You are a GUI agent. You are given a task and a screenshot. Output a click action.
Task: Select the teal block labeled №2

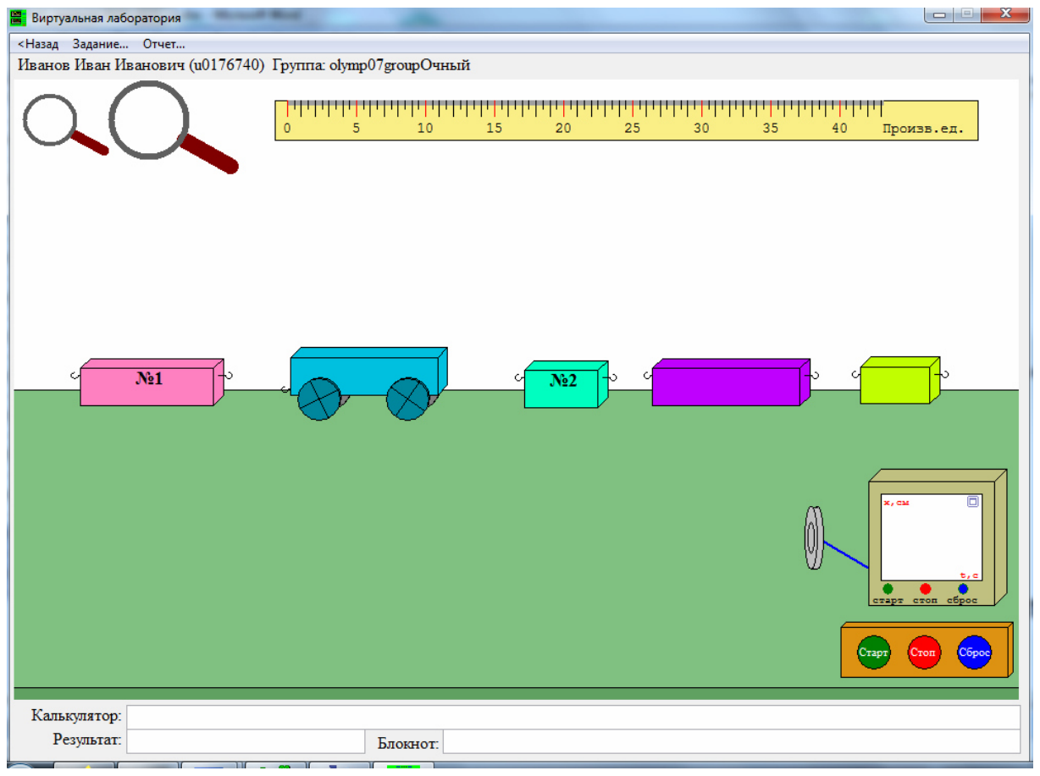click(x=566, y=385)
